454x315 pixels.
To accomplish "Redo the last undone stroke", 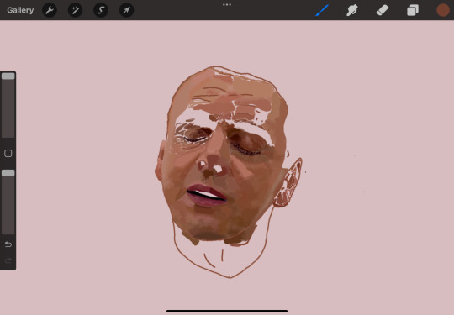I will [8, 260].
